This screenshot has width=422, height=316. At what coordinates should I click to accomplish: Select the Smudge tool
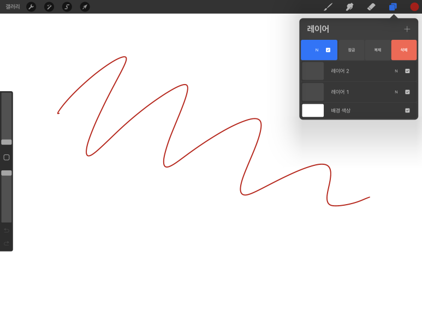coord(349,7)
